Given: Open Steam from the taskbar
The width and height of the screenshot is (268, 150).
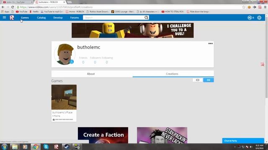Looking at the screenshot, I should pyautogui.click(x=67, y=147).
